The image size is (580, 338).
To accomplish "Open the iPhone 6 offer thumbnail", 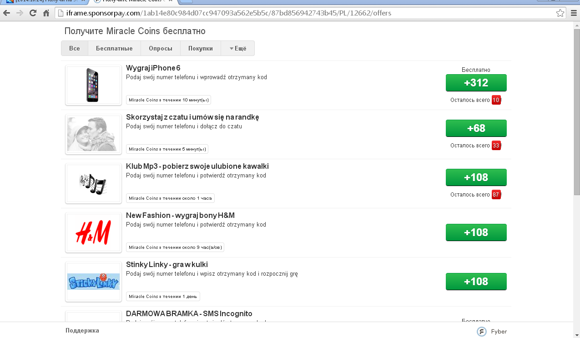I will 93,85.
